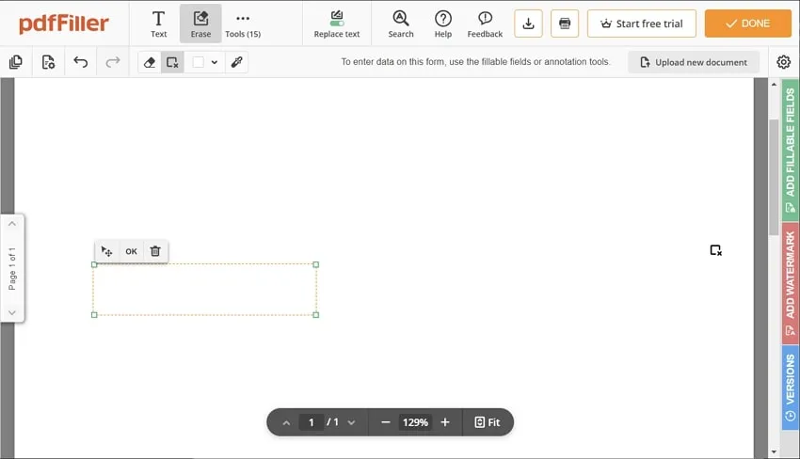Toggle the Replace text switch
800x459 pixels.
337,24
